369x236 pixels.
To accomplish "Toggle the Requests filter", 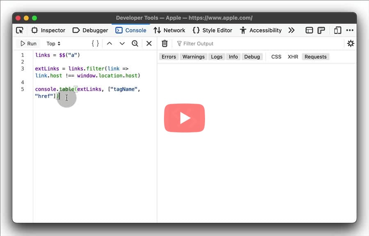I will tap(315, 57).
